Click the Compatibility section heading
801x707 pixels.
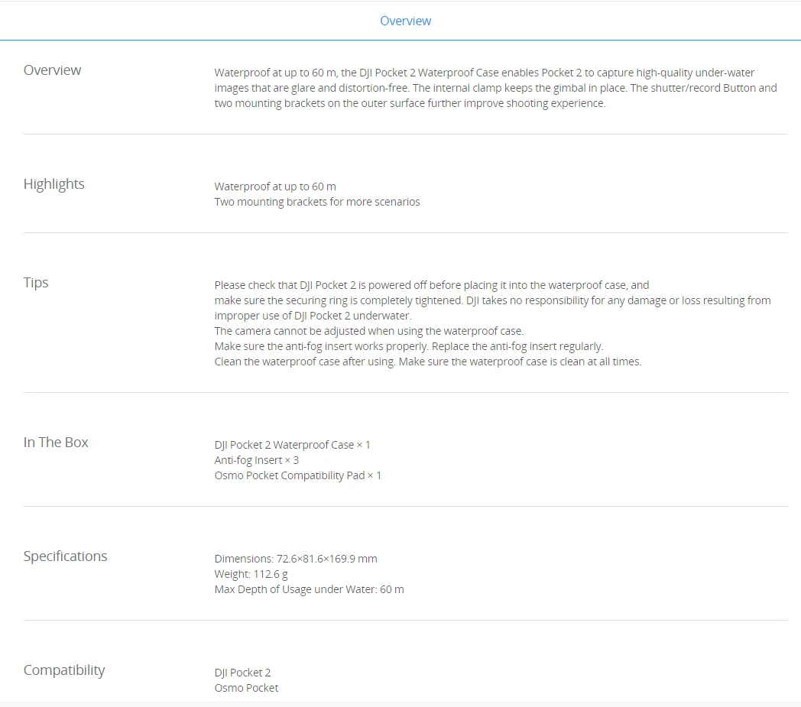(64, 670)
